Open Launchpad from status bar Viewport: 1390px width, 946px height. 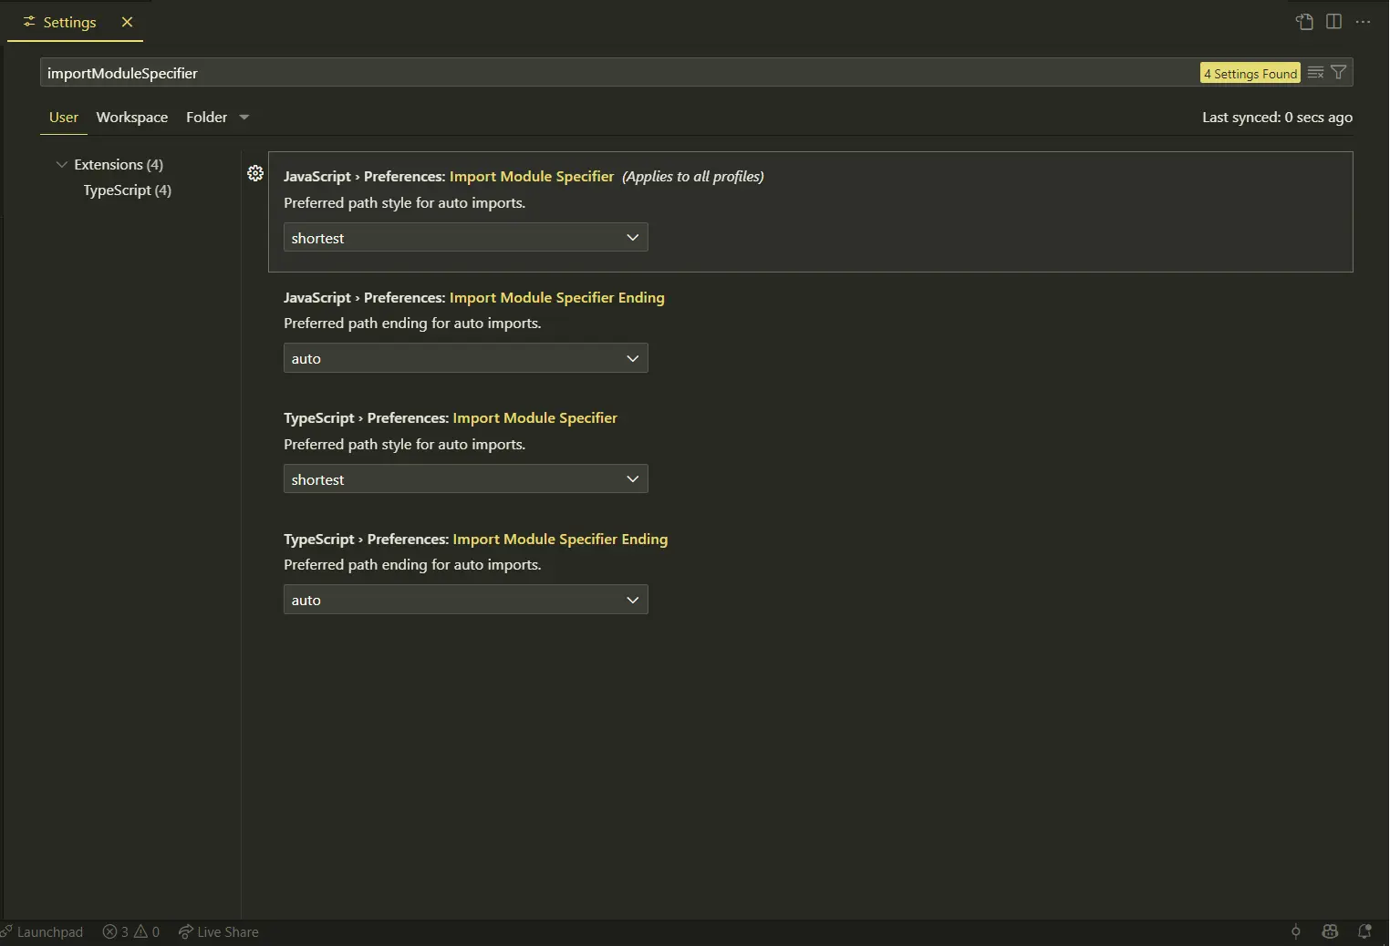pos(42,931)
